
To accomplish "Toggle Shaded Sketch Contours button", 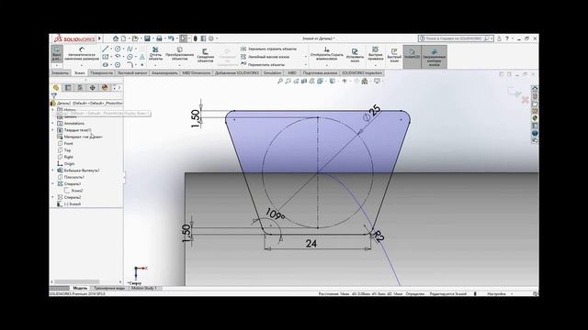I will click(x=434, y=57).
